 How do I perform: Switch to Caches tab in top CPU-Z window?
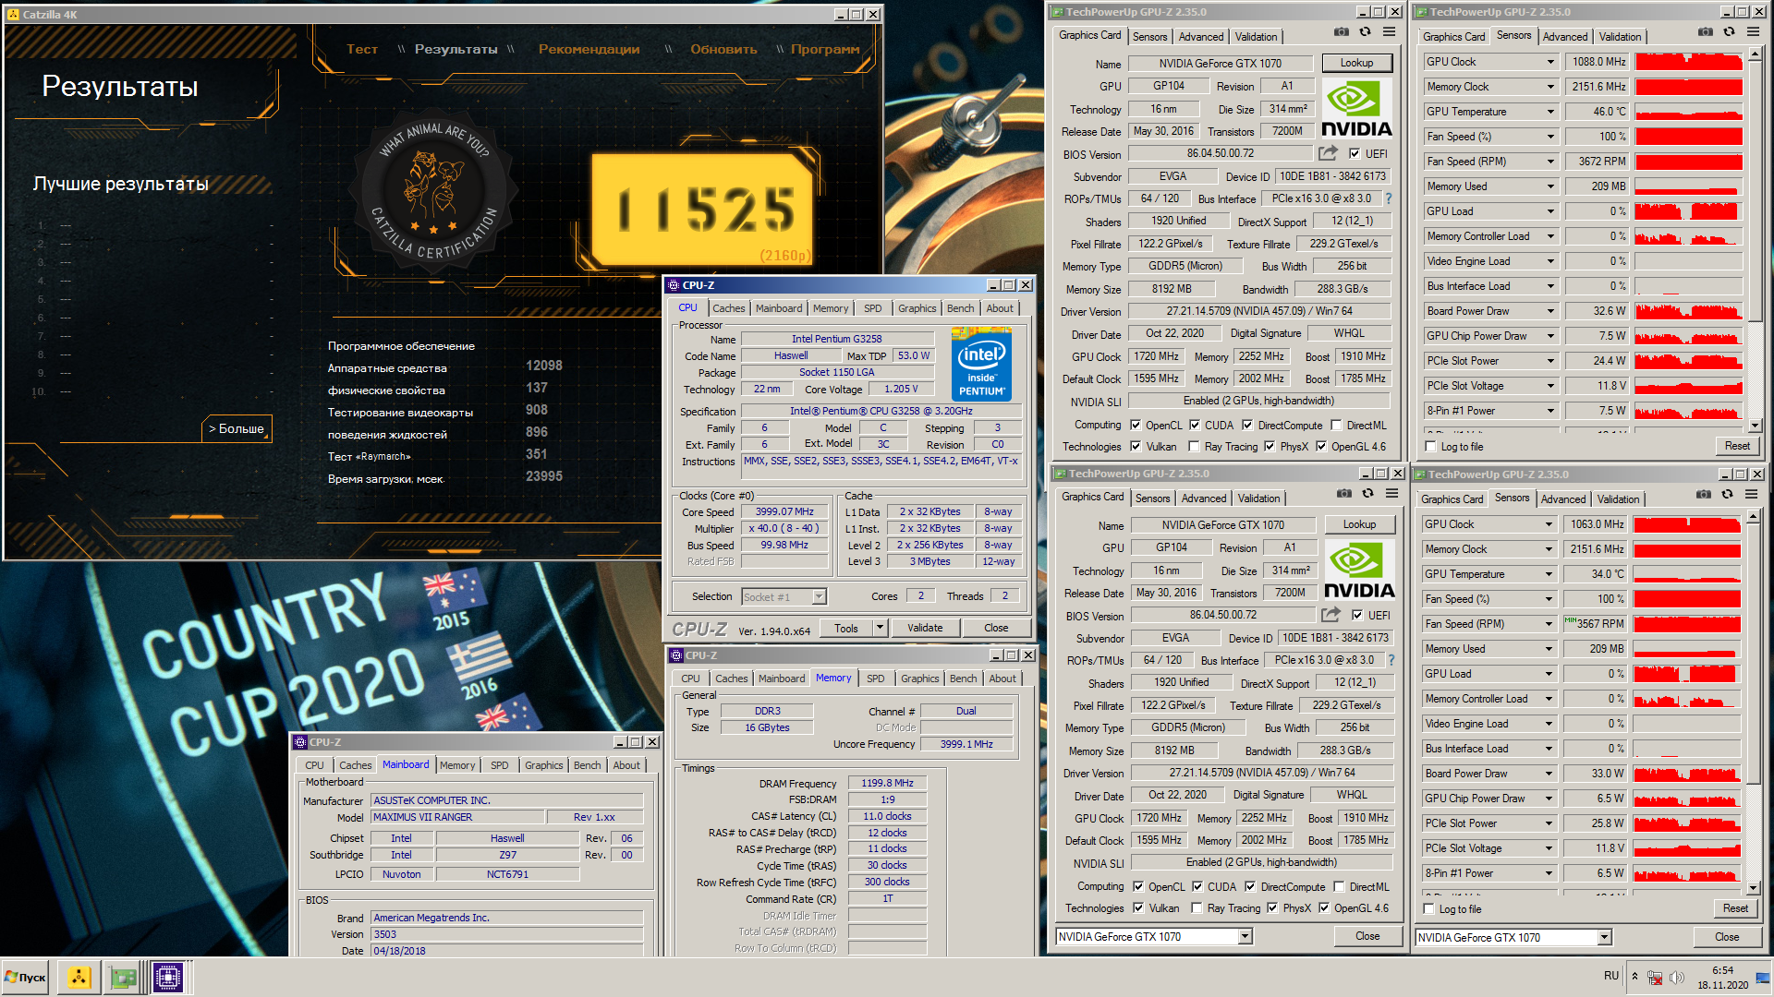[728, 308]
